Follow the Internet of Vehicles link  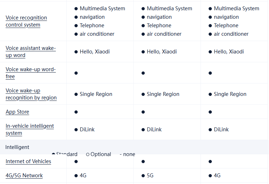click(28, 161)
